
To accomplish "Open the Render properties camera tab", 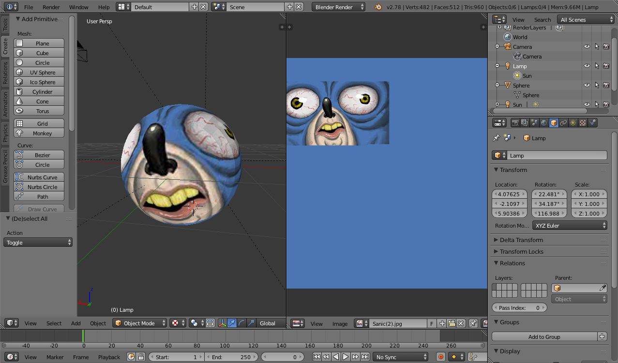I will click(515, 123).
